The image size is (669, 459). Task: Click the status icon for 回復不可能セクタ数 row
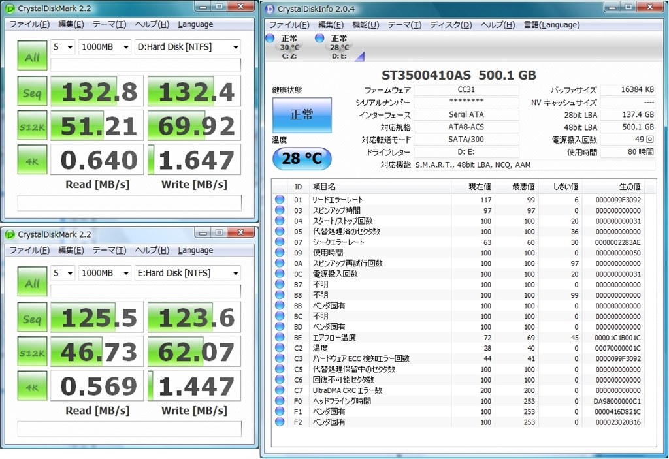tap(280, 379)
